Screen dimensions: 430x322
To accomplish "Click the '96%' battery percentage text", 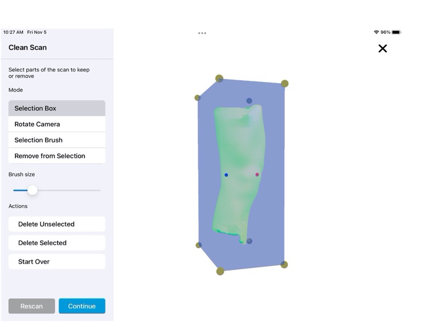I will tap(385, 32).
